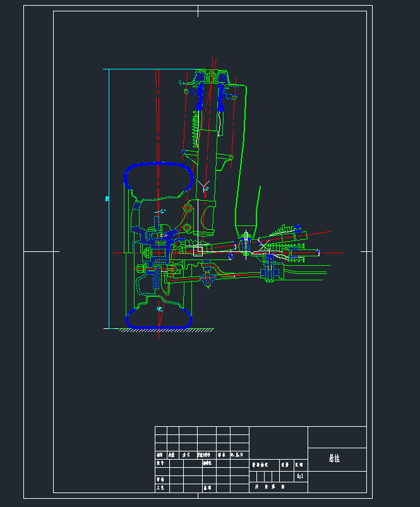Screen dimensions: 420x507
Task: Click the 年.月.日 date column header
Action: click(237, 455)
